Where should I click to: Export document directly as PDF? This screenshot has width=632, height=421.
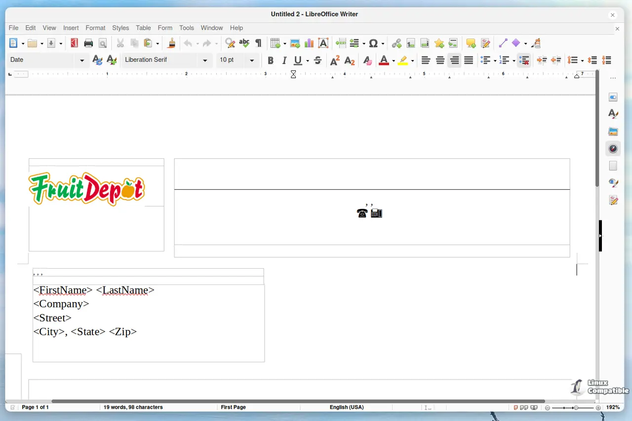[74, 43]
